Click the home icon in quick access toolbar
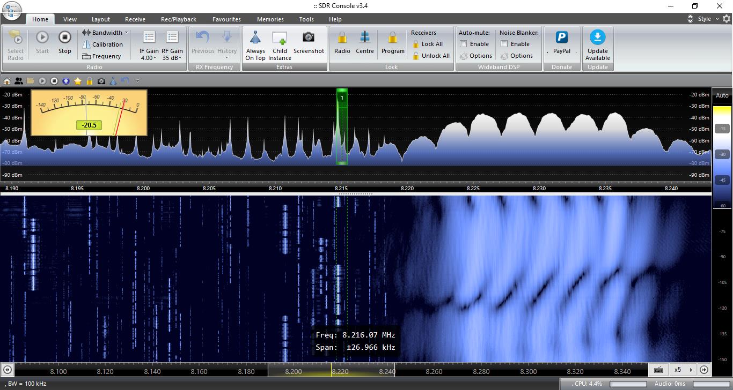Screen dimensions: 733x390 [x=7, y=81]
